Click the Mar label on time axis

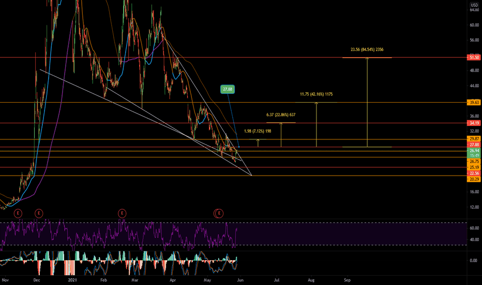(134, 280)
